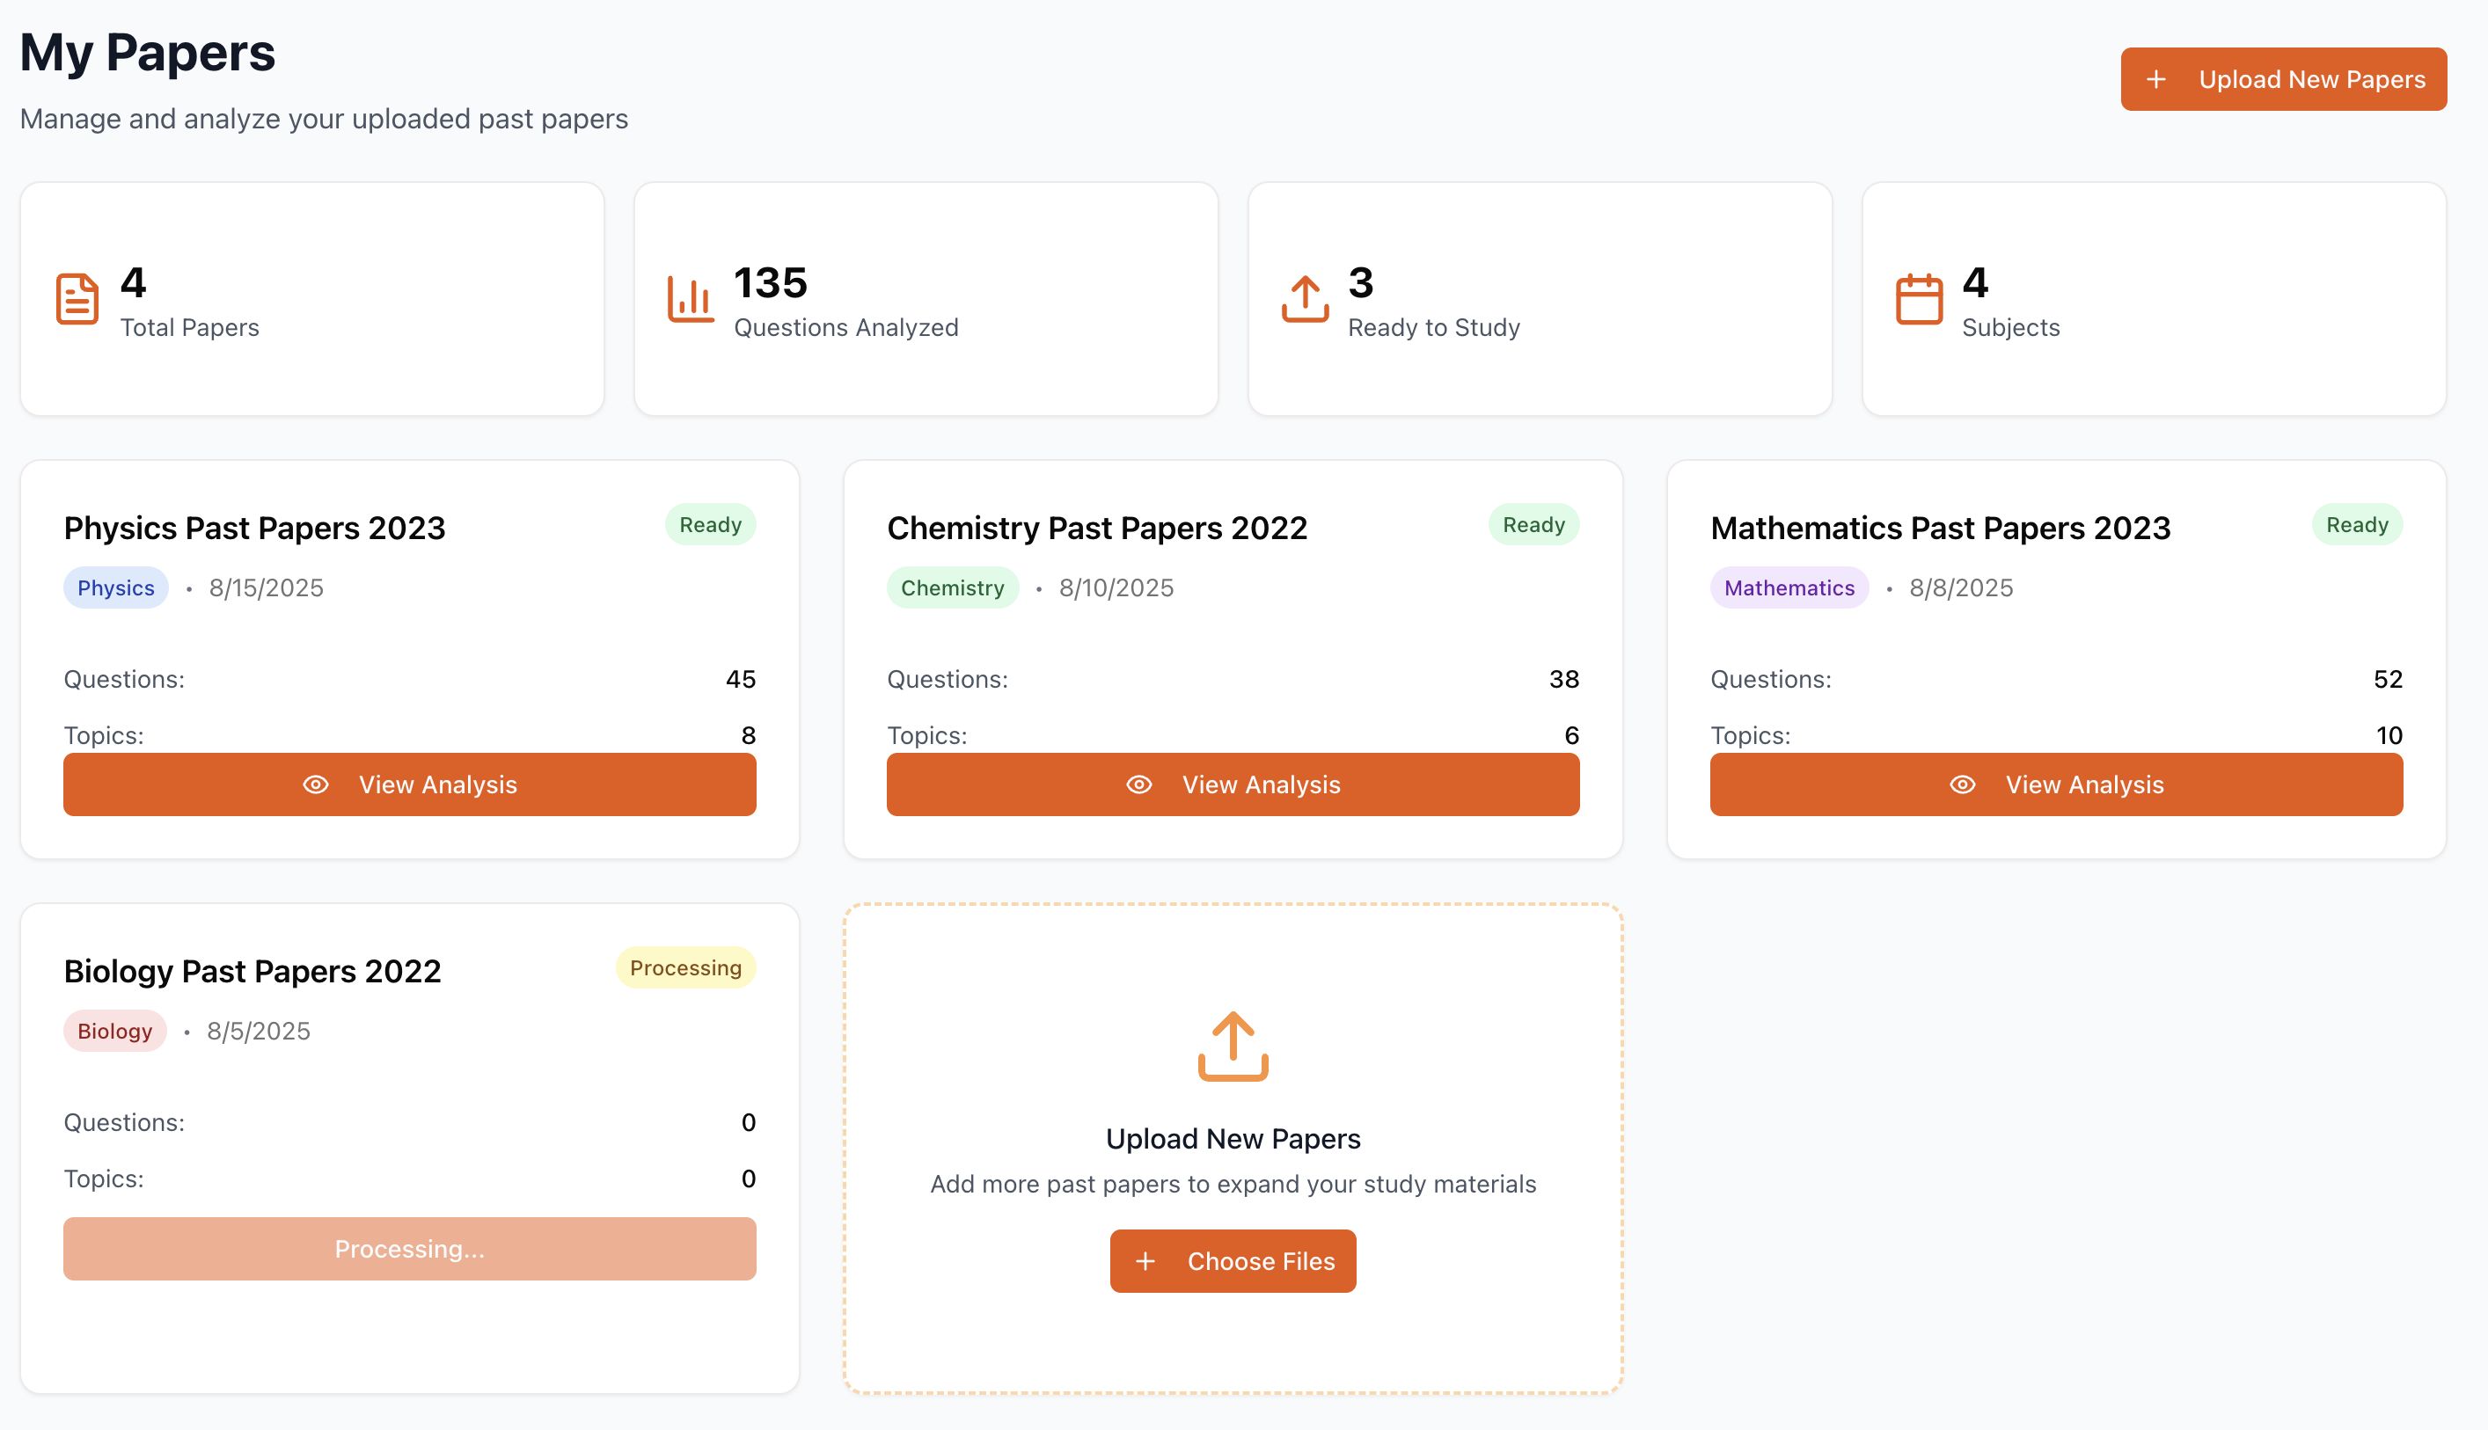Click the Biology subject tag
This screenshot has width=2488, height=1430.
(115, 1032)
